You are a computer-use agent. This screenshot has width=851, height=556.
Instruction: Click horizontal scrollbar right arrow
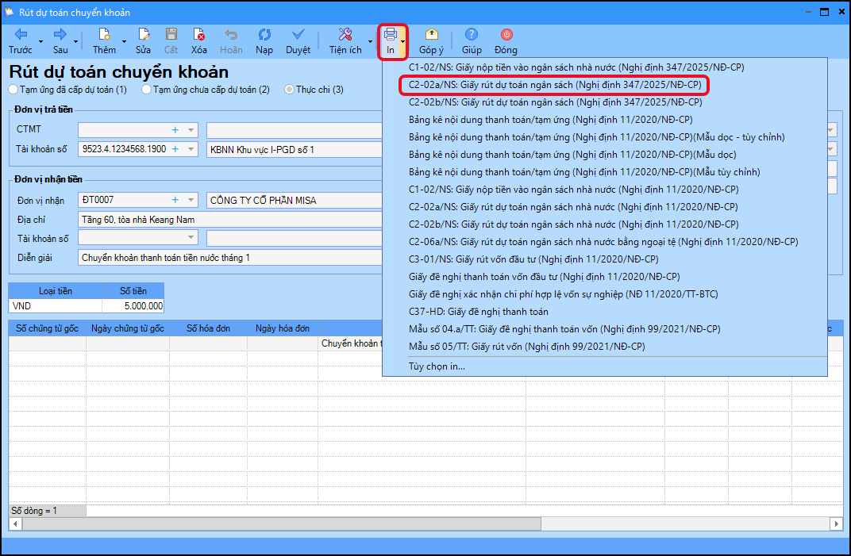[837, 524]
